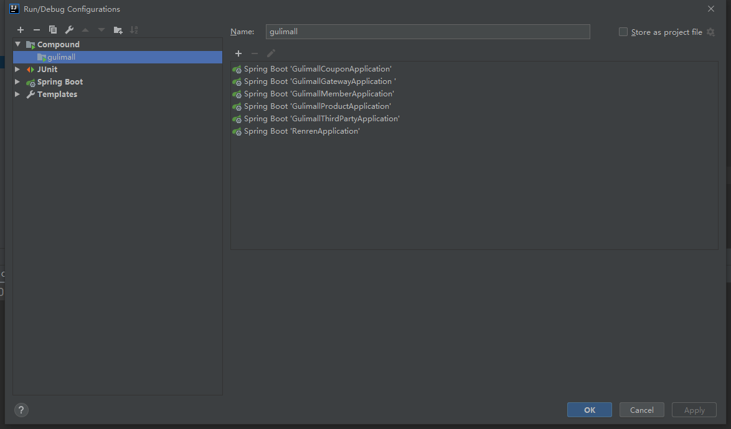
Task: Click the Spring Boot node icon
Action: [x=31, y=82]
